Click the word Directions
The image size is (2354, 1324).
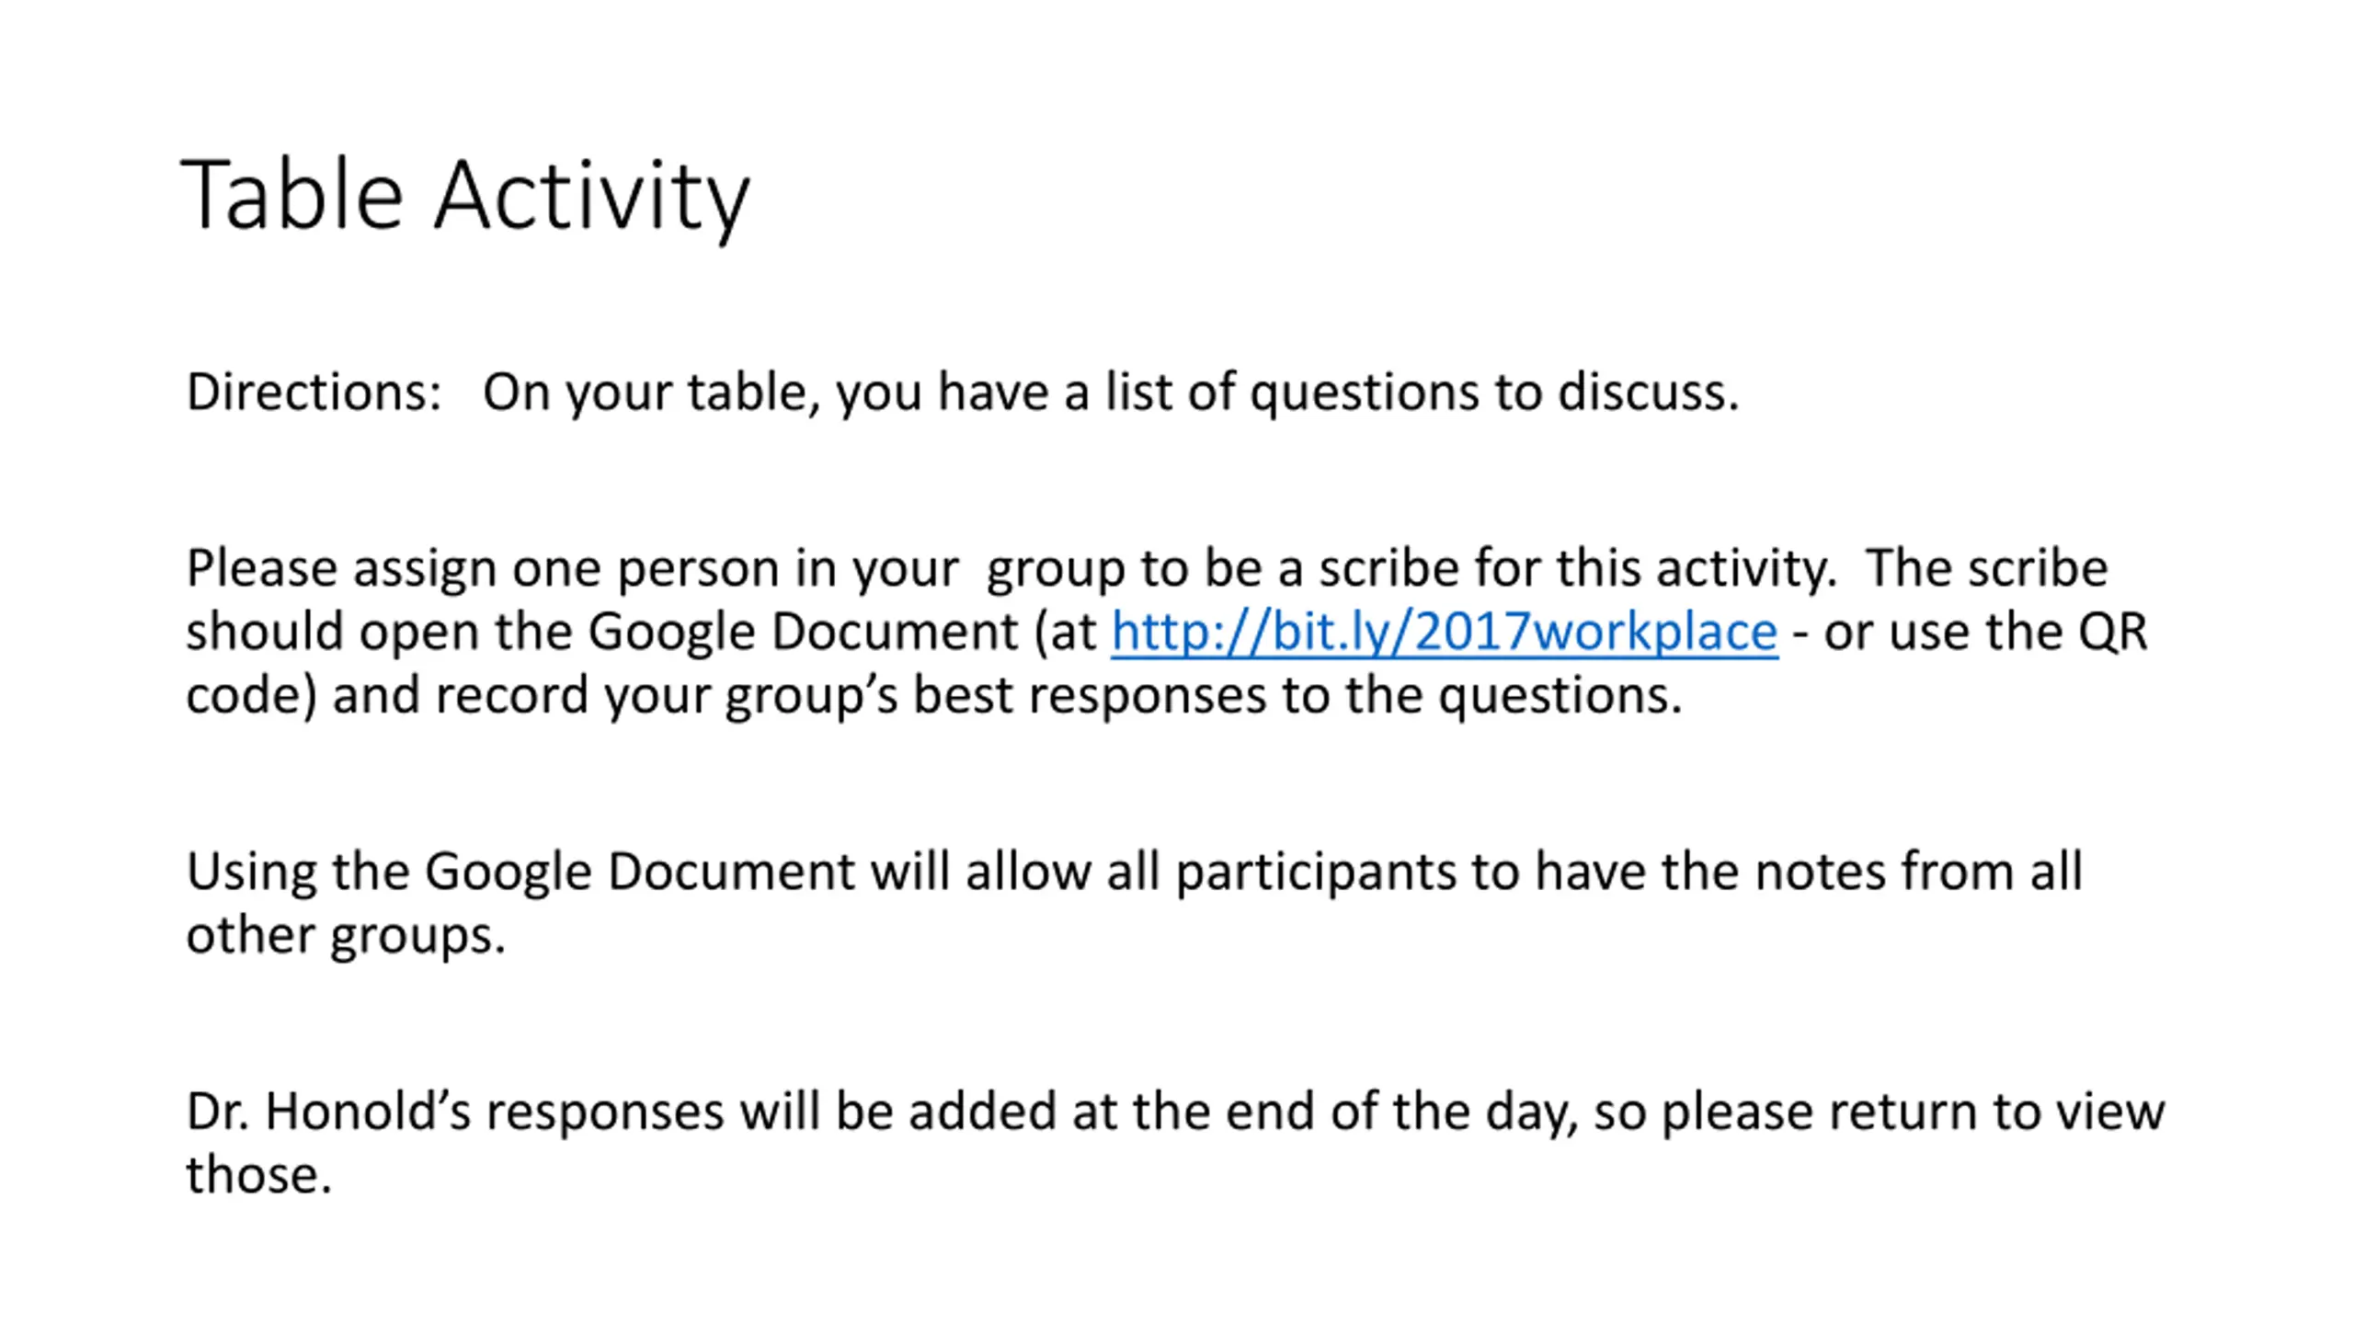313,392
